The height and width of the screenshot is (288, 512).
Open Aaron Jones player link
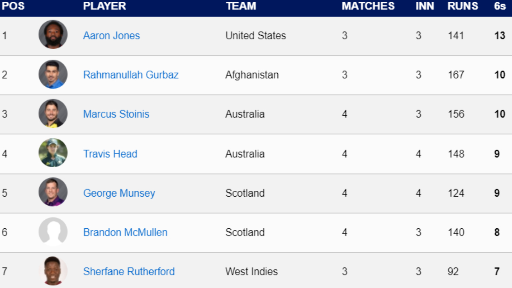coord(111,36)
